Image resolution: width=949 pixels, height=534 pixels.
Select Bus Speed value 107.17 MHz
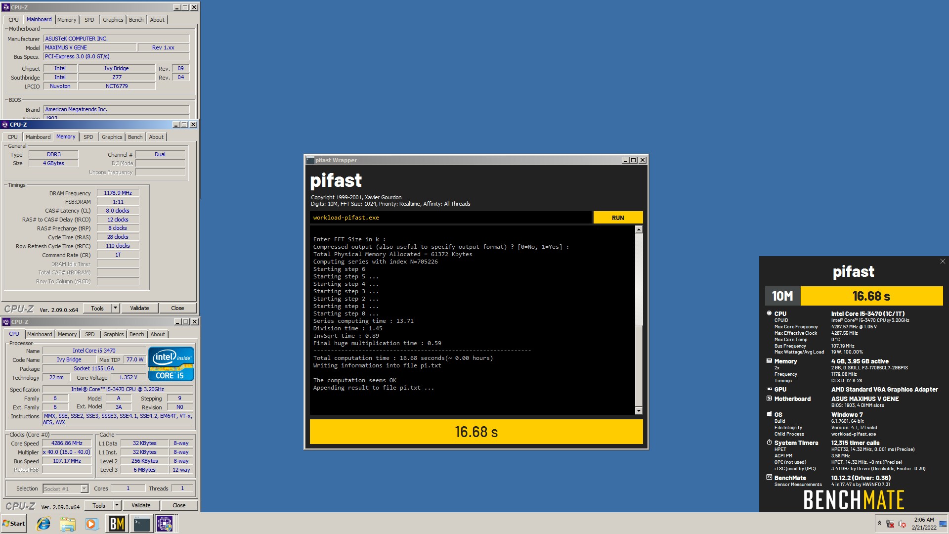click(67, 461)
